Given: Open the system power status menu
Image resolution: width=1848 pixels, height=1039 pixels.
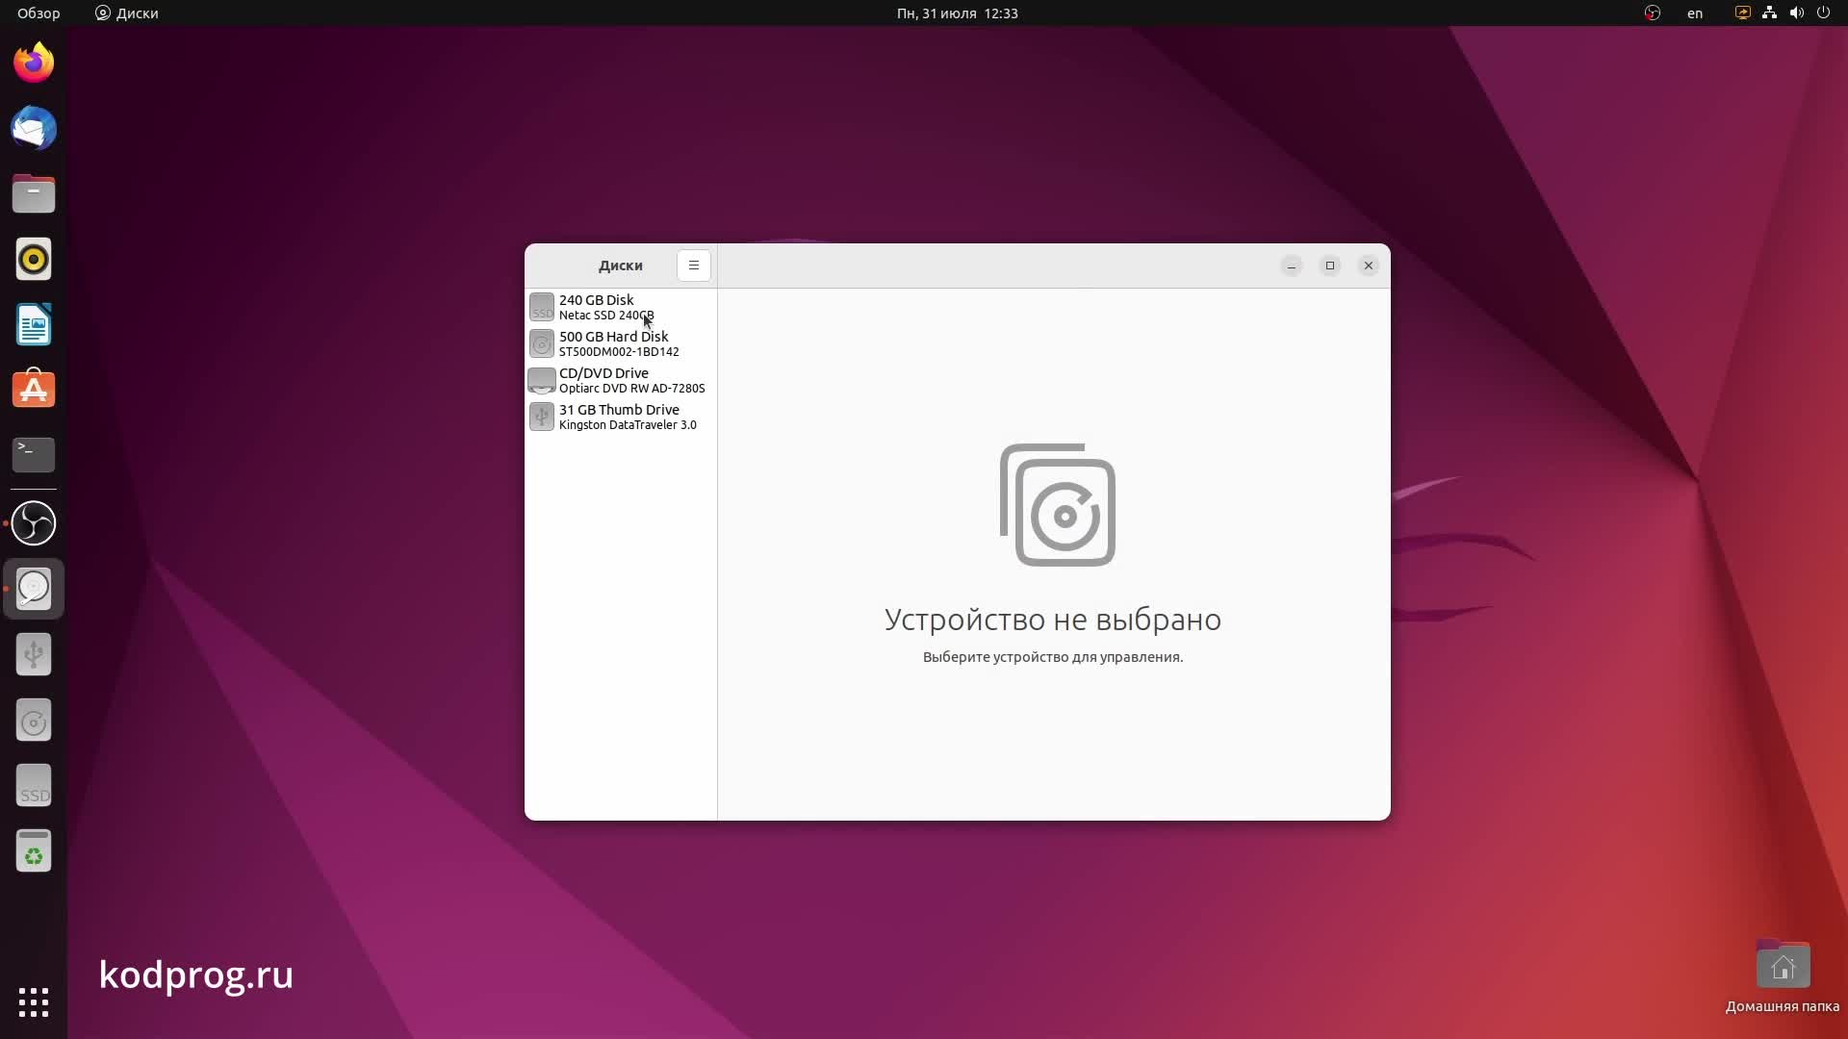Looking at the screenshot, I should click(x=1825, y=13).
